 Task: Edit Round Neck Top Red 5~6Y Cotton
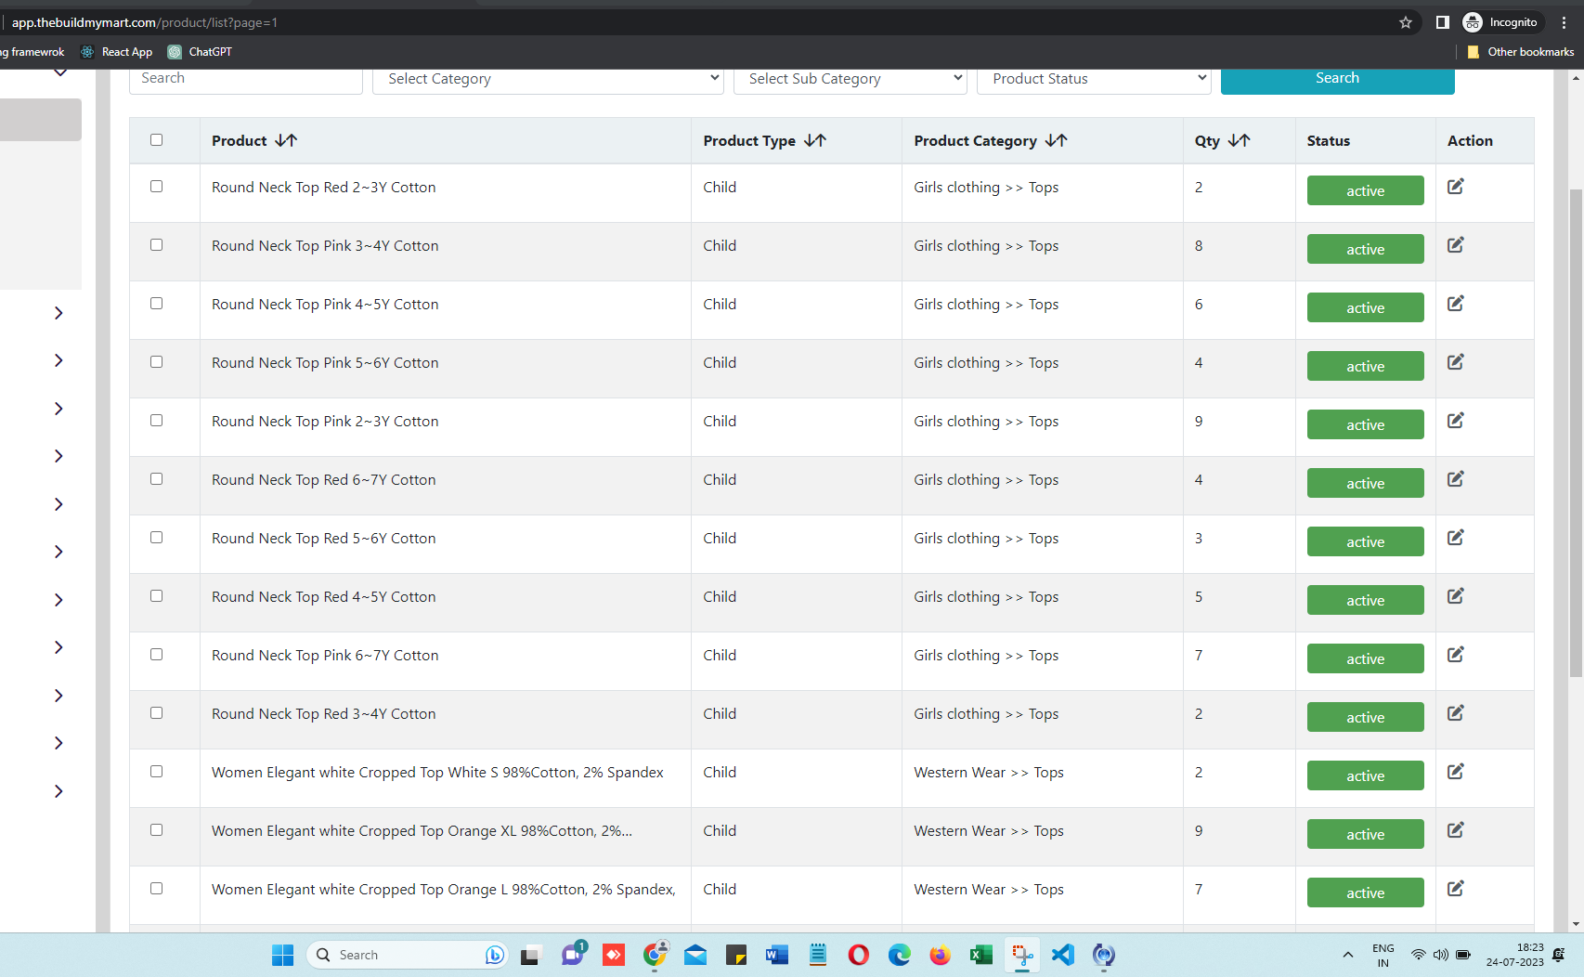click(1455, 538)
